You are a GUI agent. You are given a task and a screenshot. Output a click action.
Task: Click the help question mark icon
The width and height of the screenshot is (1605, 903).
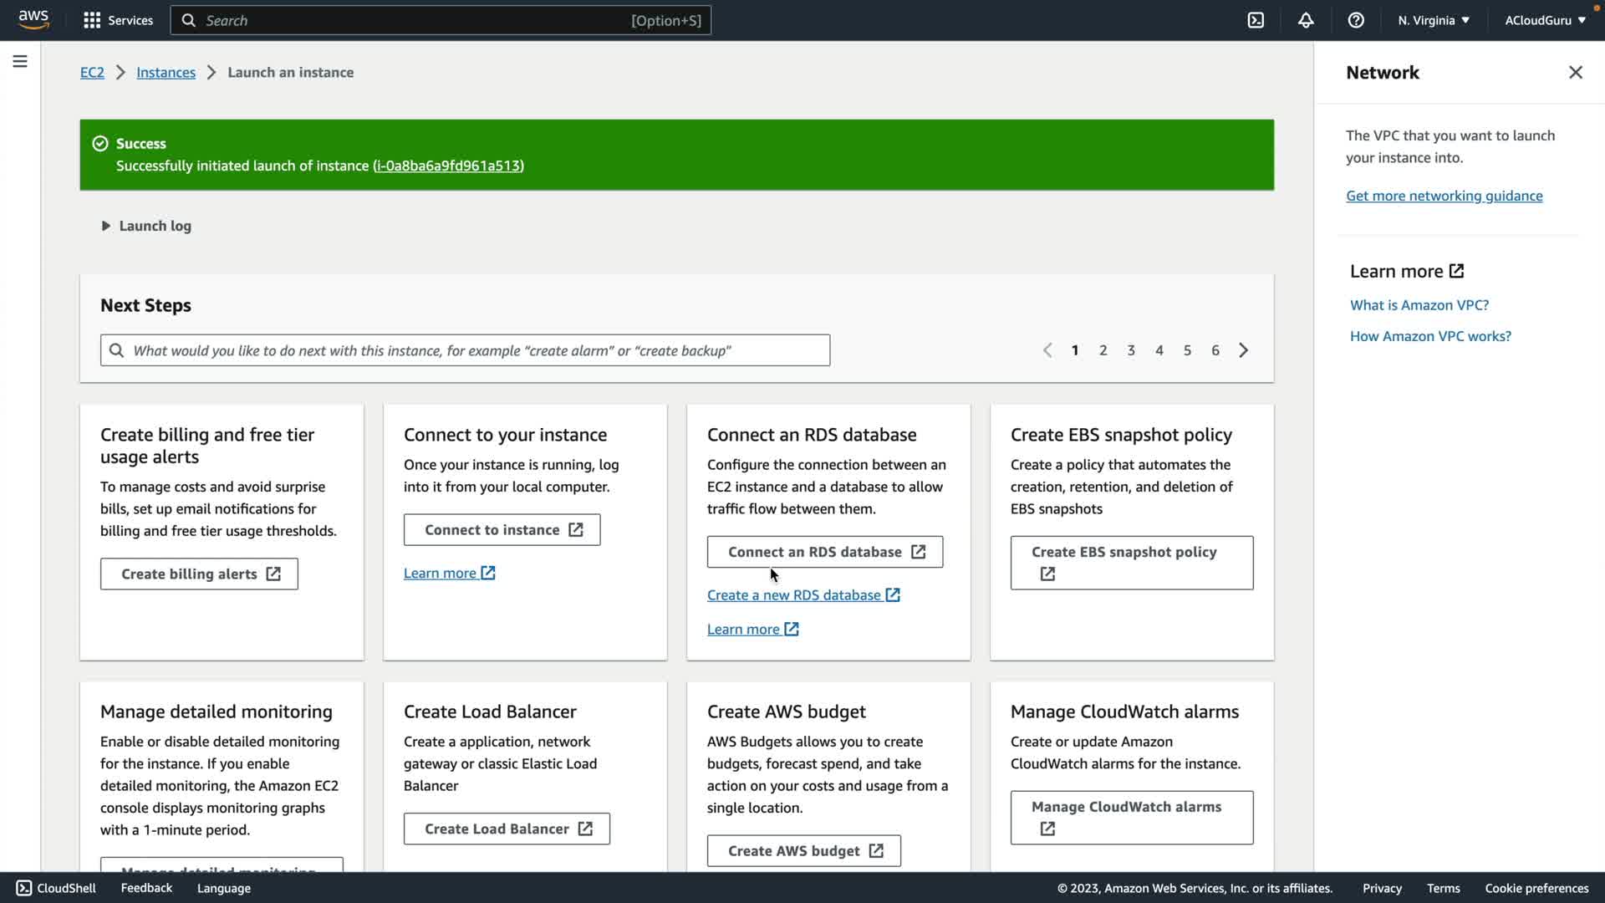pyautogui.click(x=1356, y=20)
